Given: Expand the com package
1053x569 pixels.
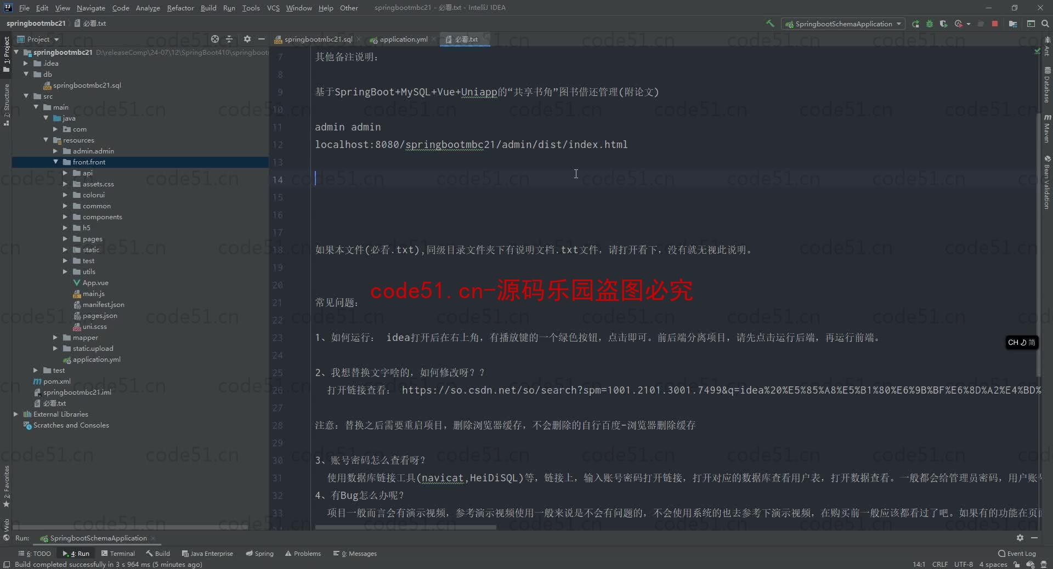Looking at the screenshot, I should (x=55, y=129).
